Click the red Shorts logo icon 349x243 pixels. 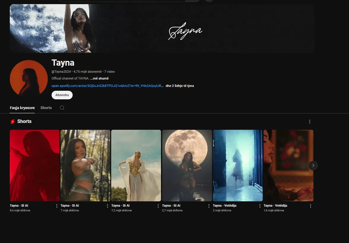13,122
